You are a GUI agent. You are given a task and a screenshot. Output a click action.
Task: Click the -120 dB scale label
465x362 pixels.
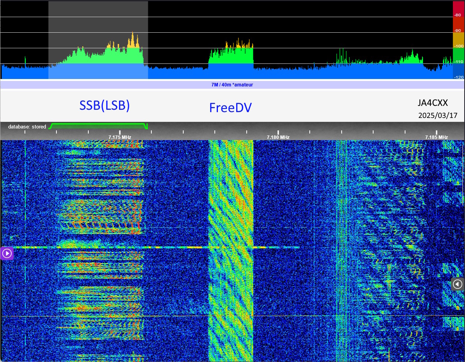pyautogui.click(x=459, y=77)
